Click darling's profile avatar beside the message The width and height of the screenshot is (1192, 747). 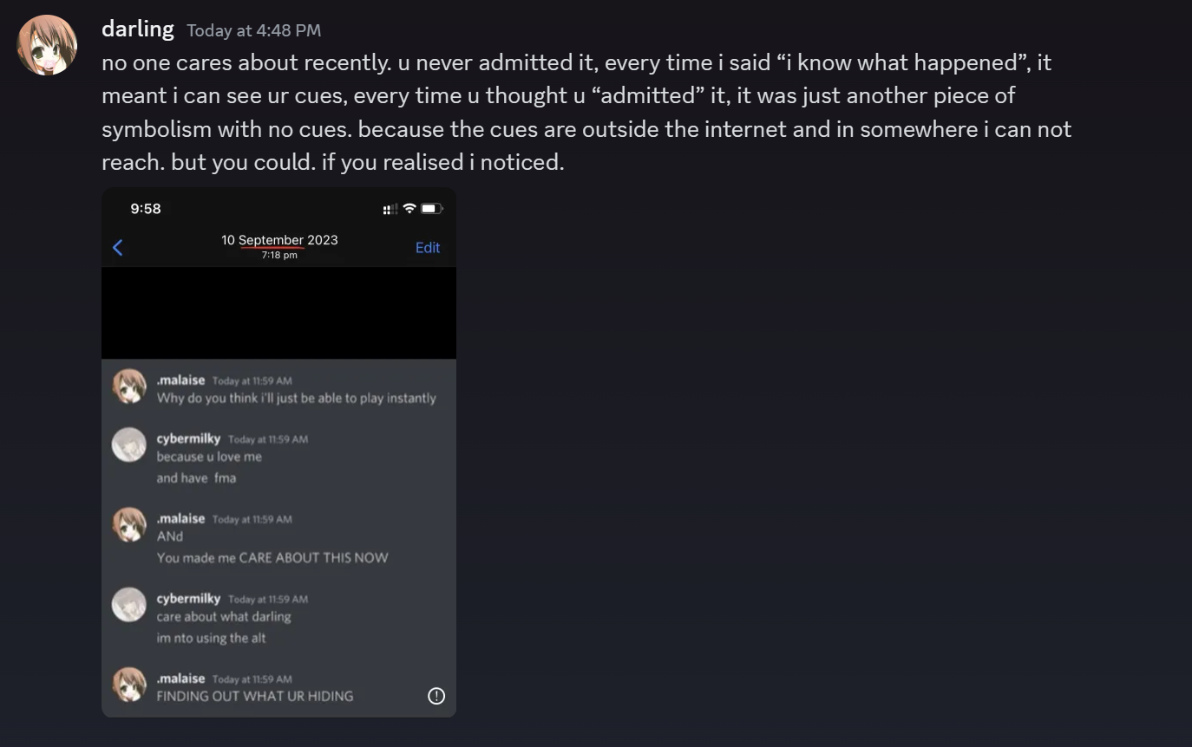tap(47, 45)
